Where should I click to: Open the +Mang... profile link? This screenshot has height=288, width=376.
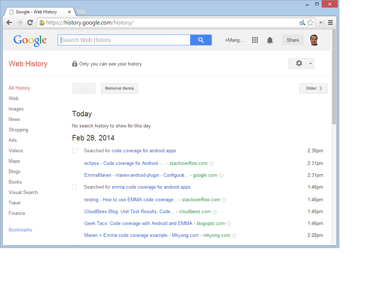[234, 40]
